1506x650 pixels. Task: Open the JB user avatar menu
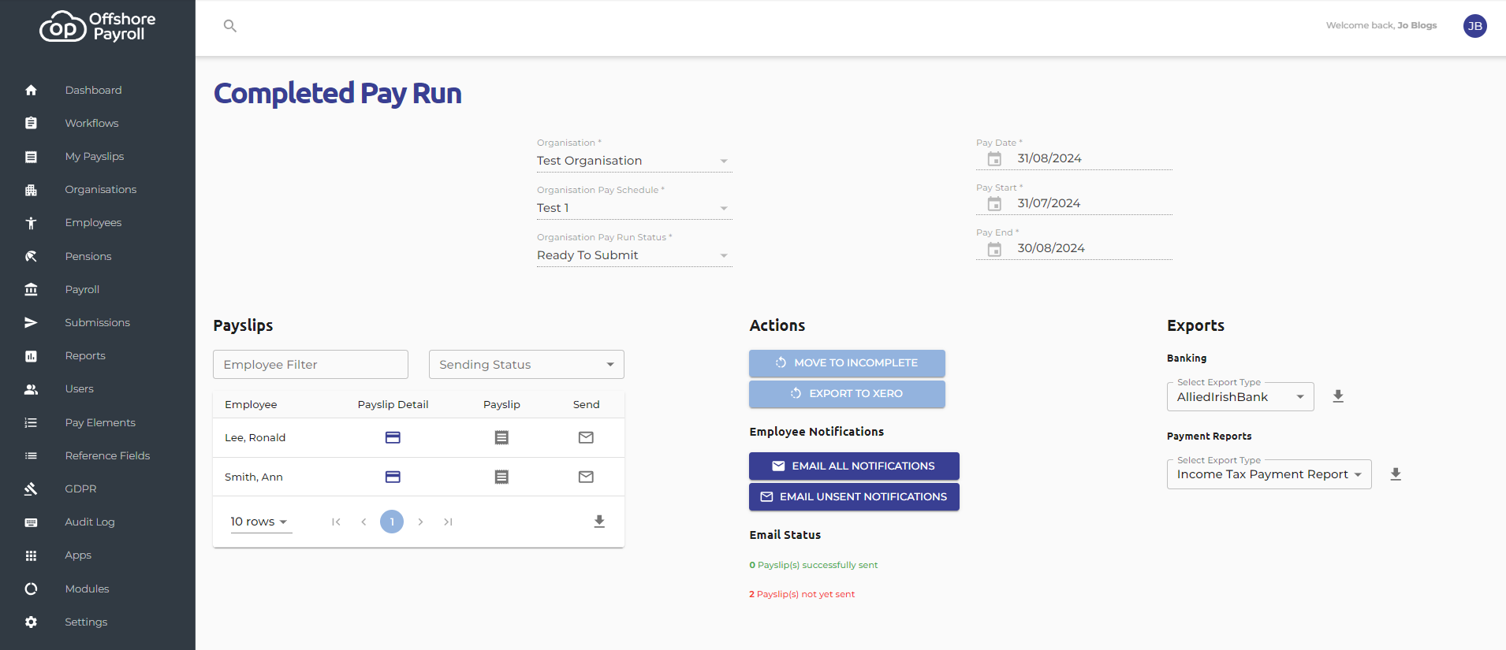1474,26
